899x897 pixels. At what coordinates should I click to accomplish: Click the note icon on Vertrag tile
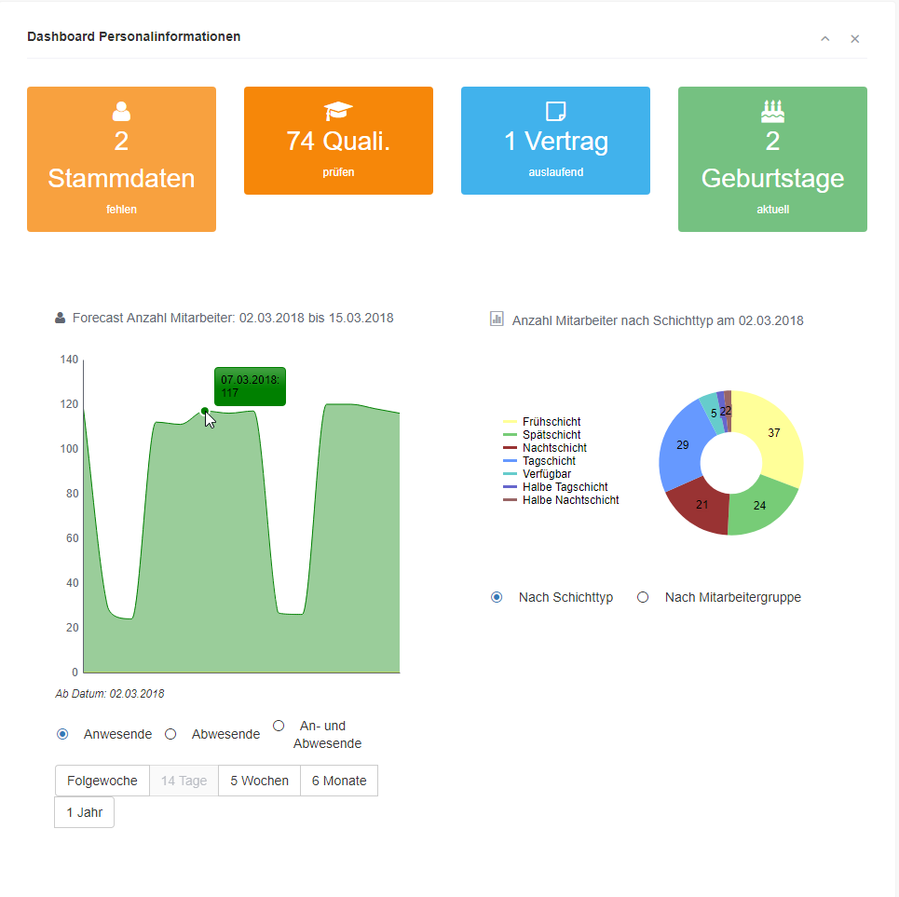[x=555, y=111]
